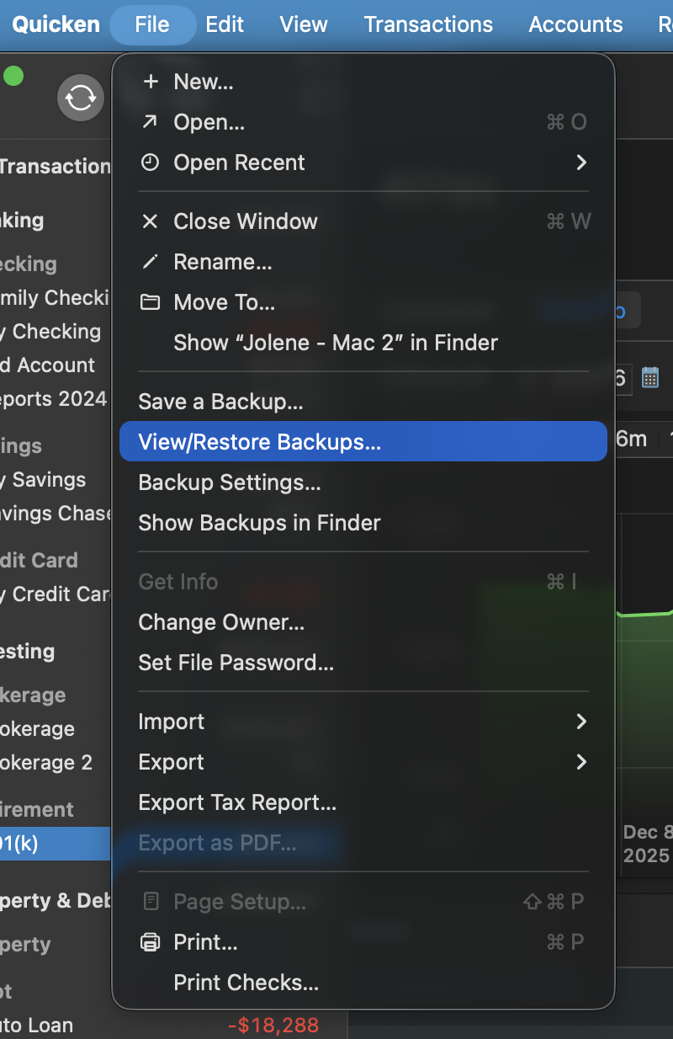Click the pencil icon beside Rename
The height and width of the screenshot is (1039, 673).
pos(150,262)
